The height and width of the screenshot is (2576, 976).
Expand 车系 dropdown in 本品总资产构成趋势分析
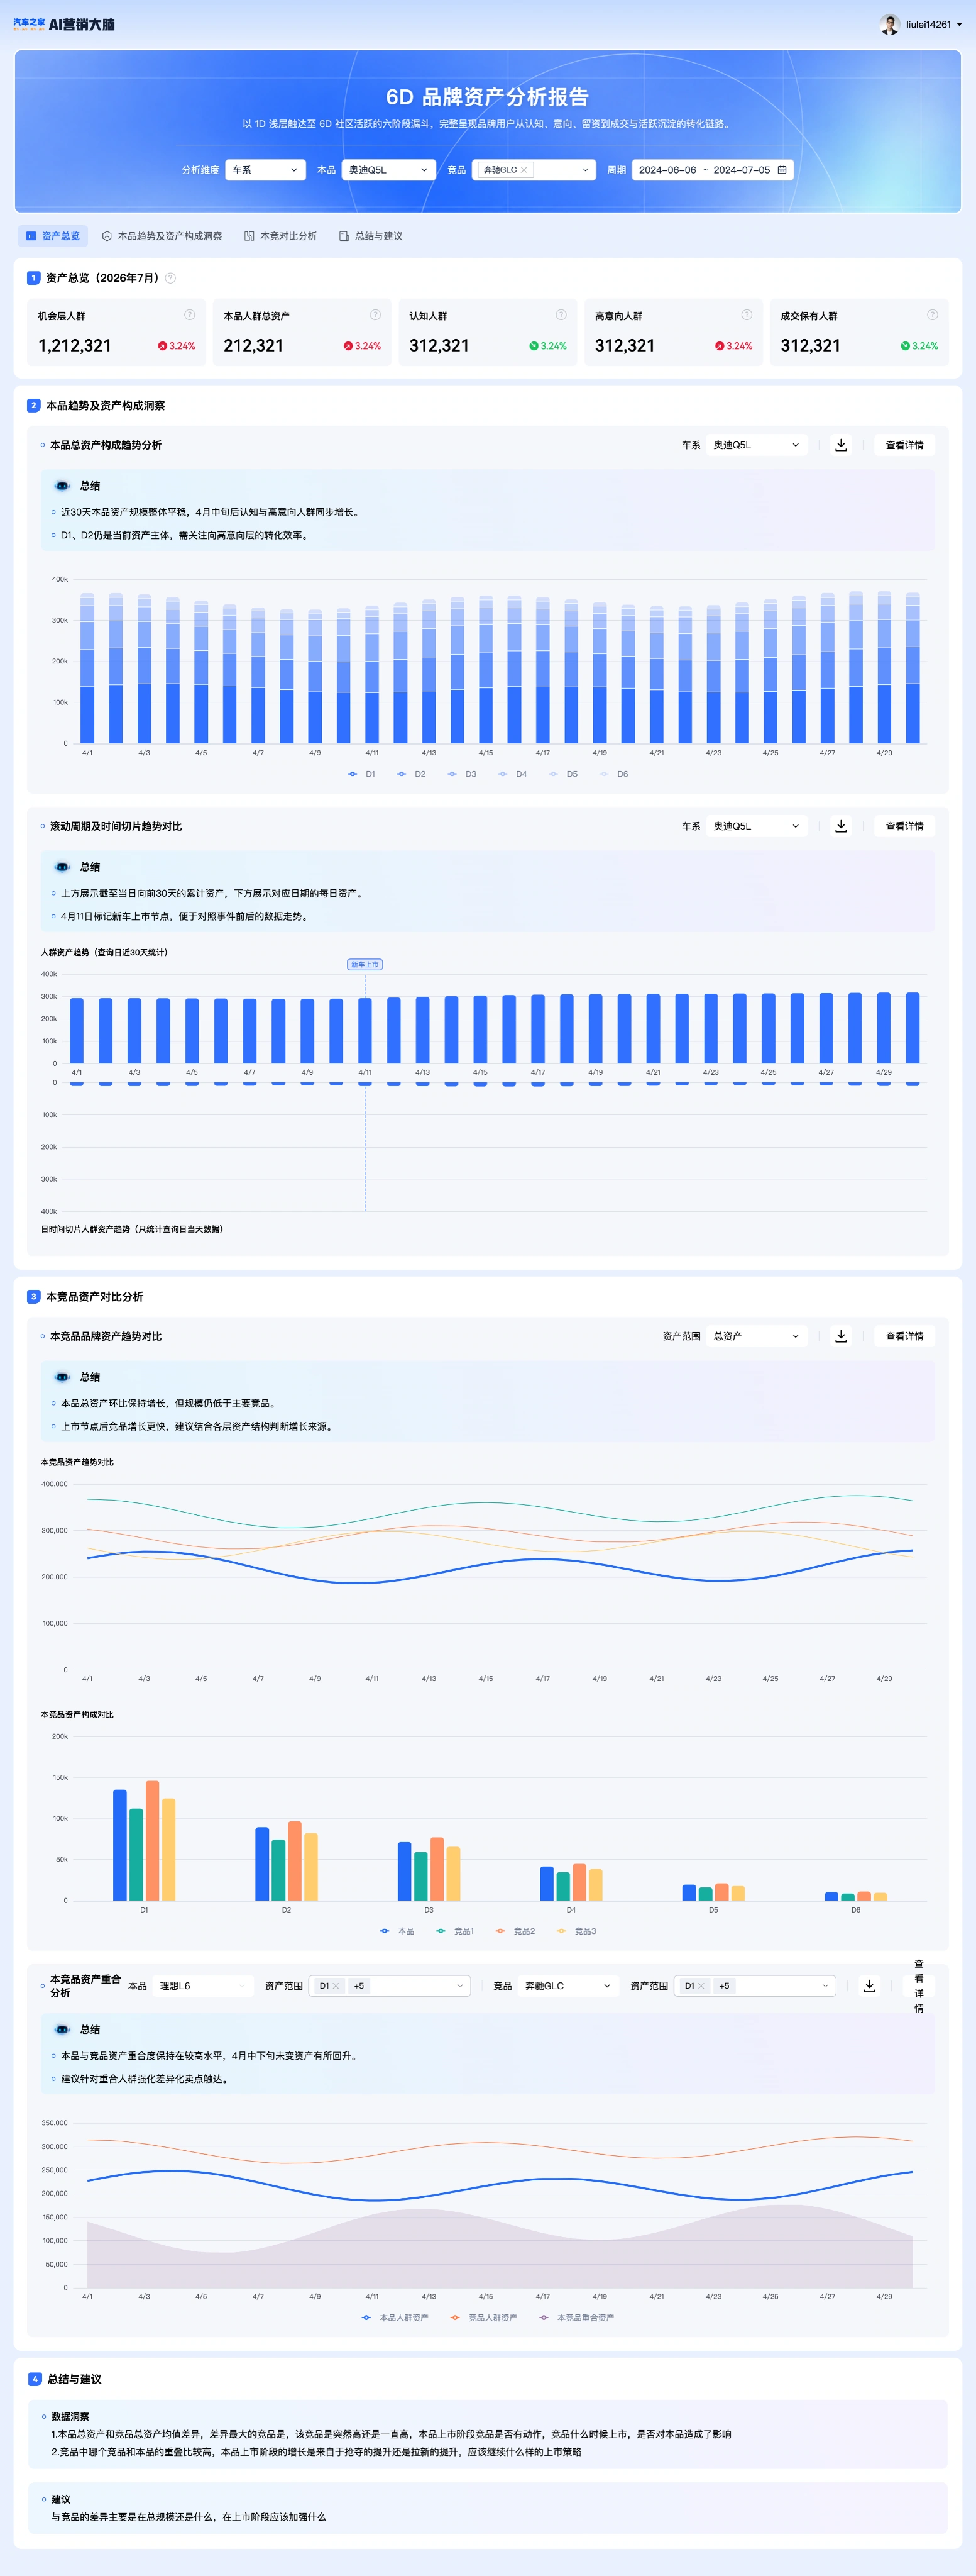click(756, 445)
